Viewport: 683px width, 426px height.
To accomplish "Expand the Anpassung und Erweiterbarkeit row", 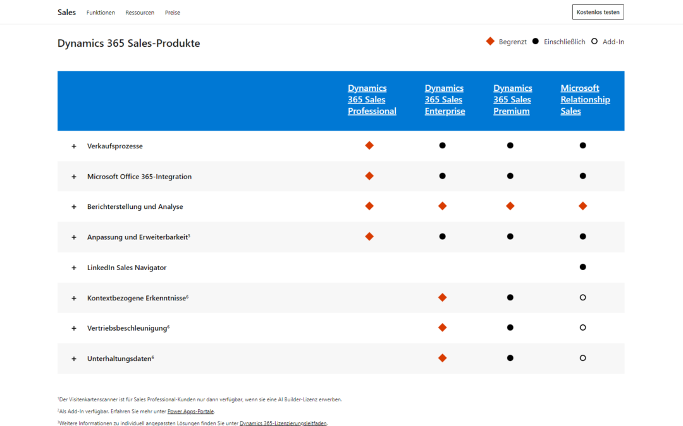I will pos(73,237).
